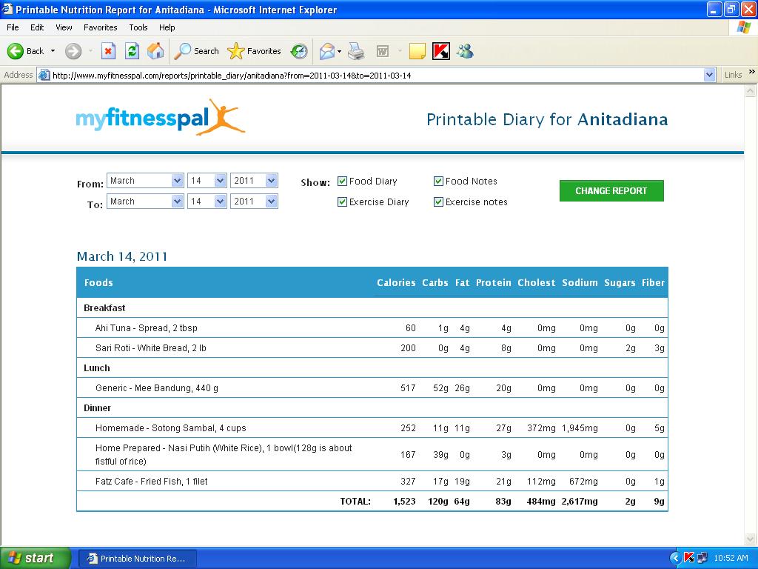The height and width of the screenshot is (569, 758).
Task: Open the Tools menu
Action: 138,27
